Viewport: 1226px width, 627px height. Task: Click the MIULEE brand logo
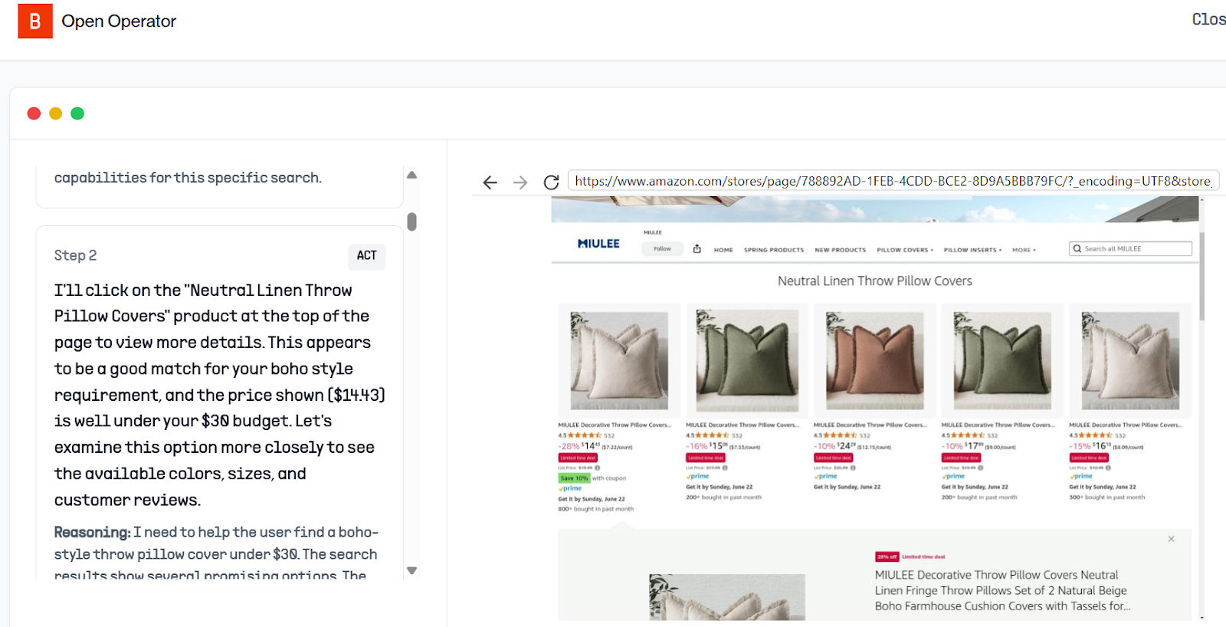(598, 244)
